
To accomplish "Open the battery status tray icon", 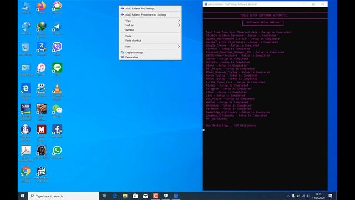I will (298, 196).
